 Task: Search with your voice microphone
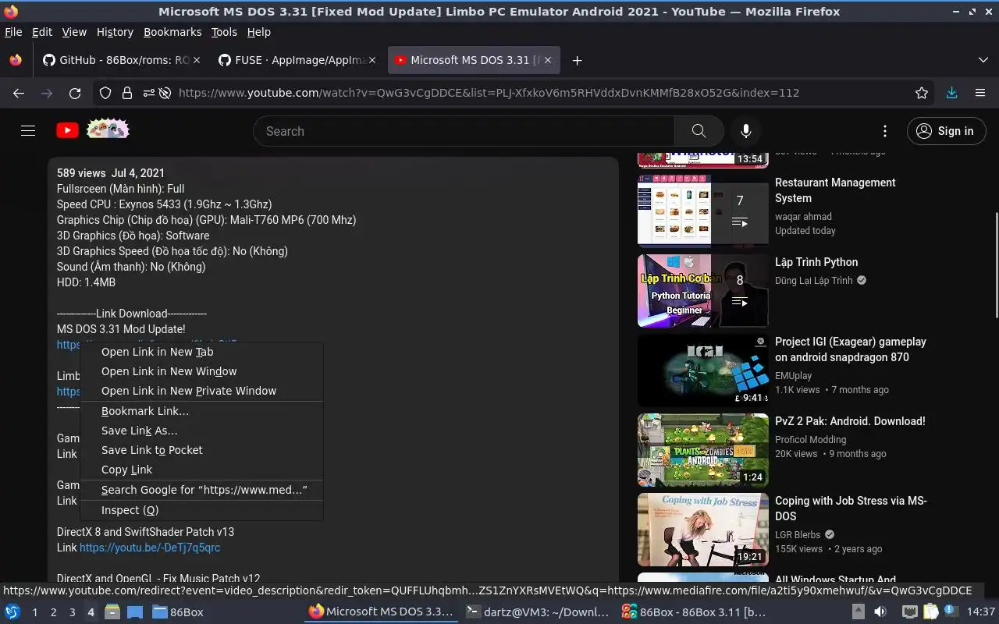click(746, 131)
